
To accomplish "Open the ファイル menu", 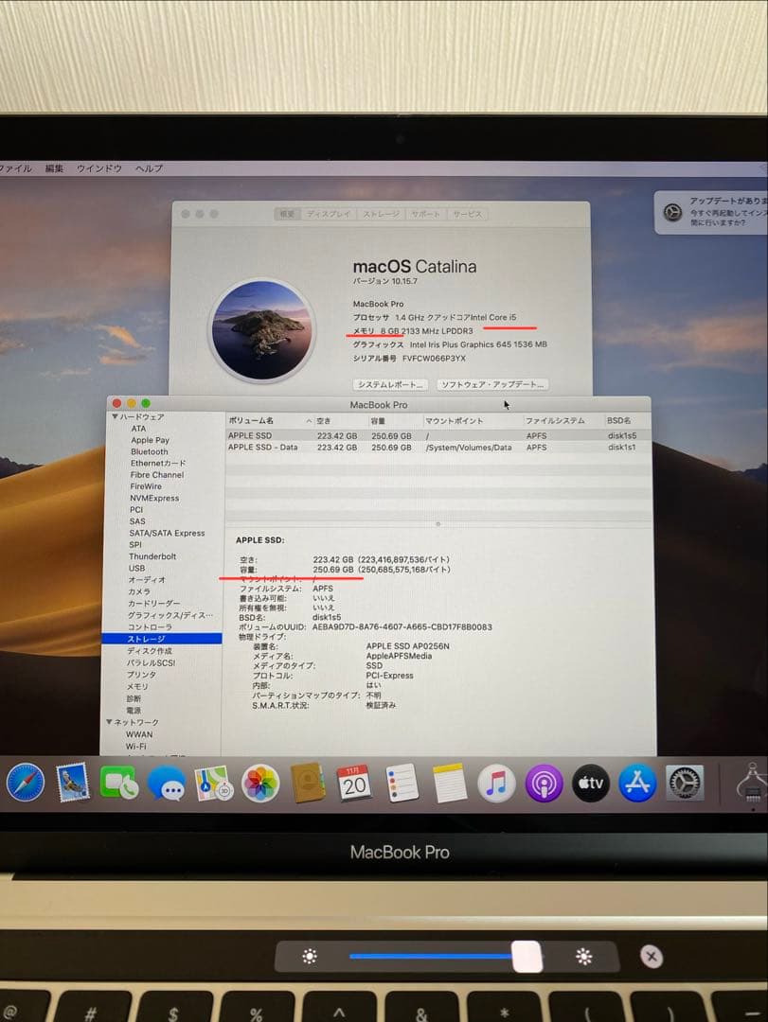I will [15, 167].
